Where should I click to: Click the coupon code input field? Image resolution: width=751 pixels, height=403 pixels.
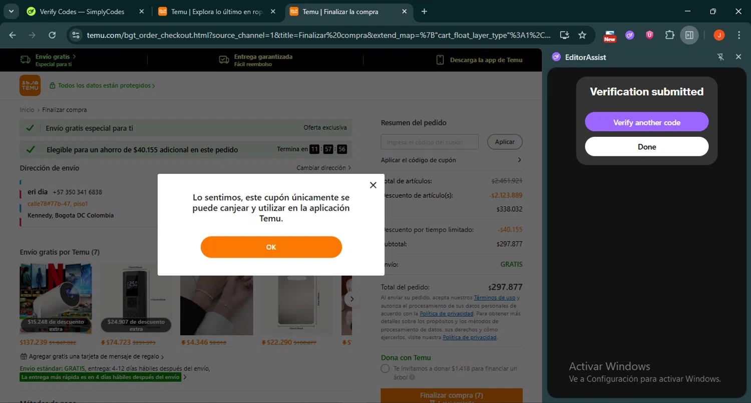tap(430, 142)
